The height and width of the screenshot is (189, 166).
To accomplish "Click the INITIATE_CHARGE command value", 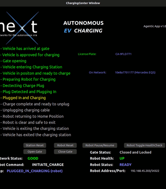I will (48, 165).
